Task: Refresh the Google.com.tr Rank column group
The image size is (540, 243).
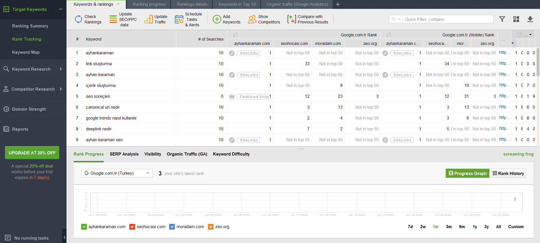Action: coord(236,35)
